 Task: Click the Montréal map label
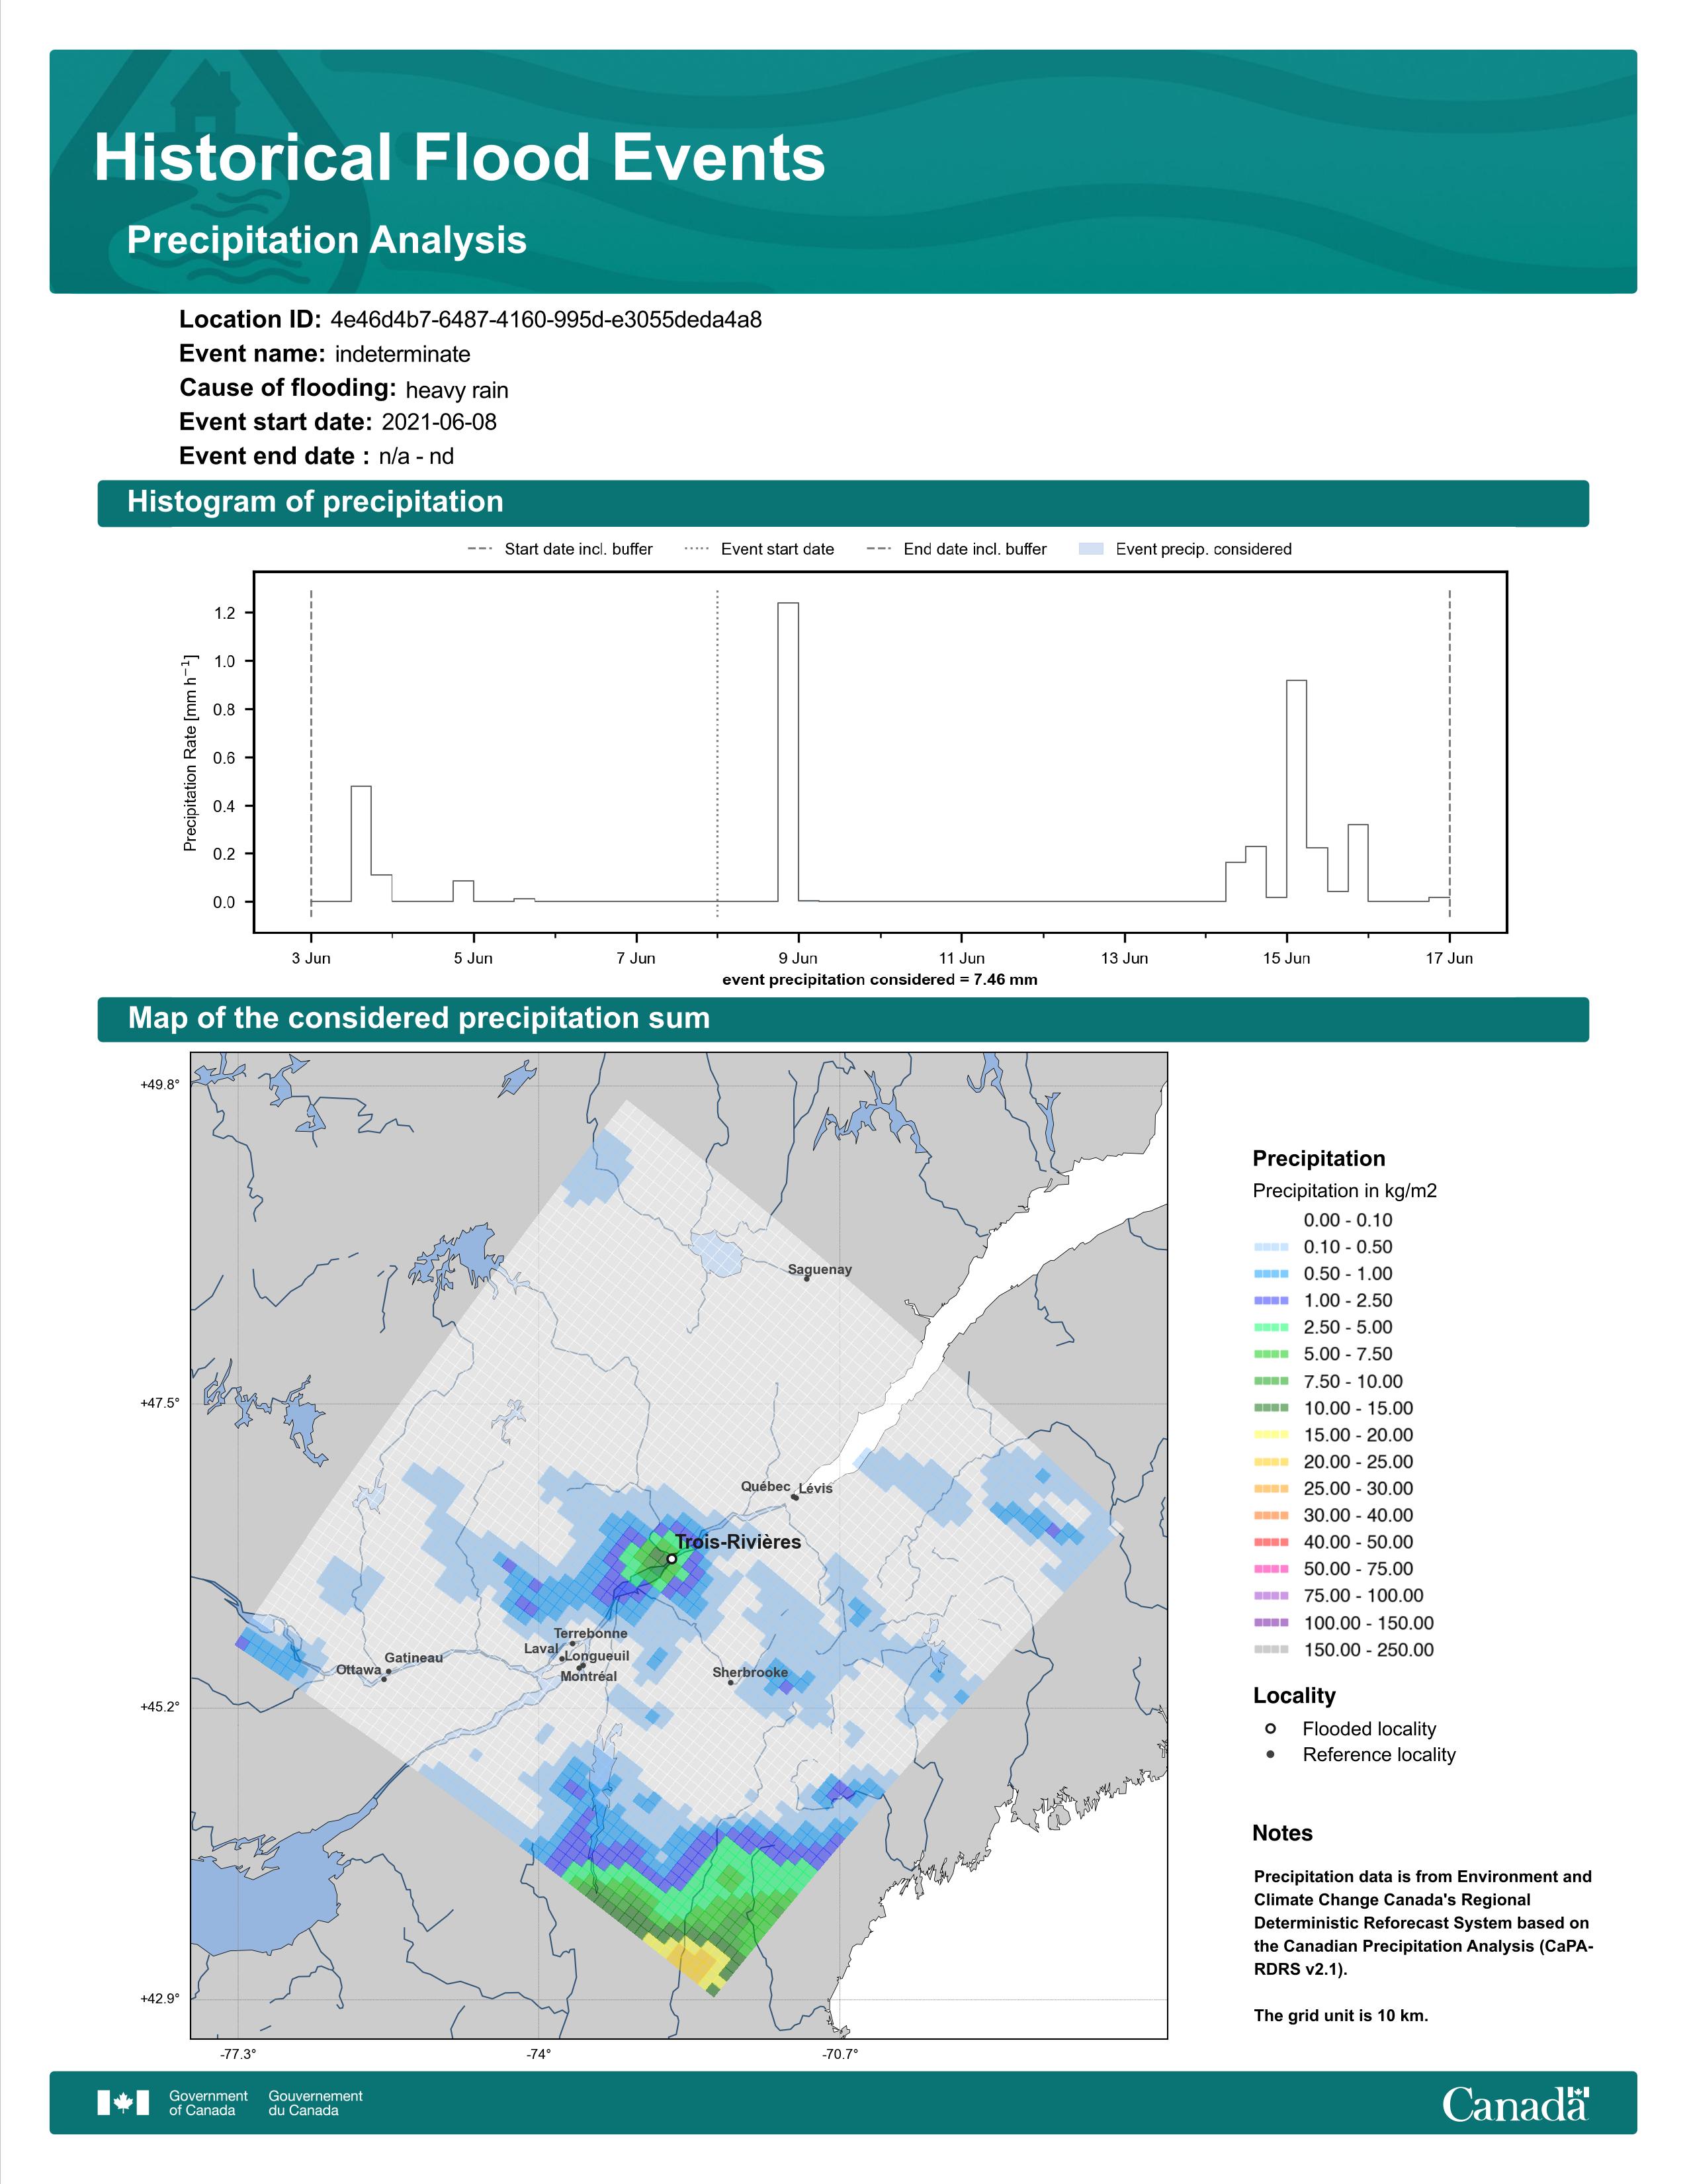pyautogui.click(x=589, y=1676)
